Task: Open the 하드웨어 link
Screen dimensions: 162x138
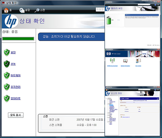Action: click(15, 75)
